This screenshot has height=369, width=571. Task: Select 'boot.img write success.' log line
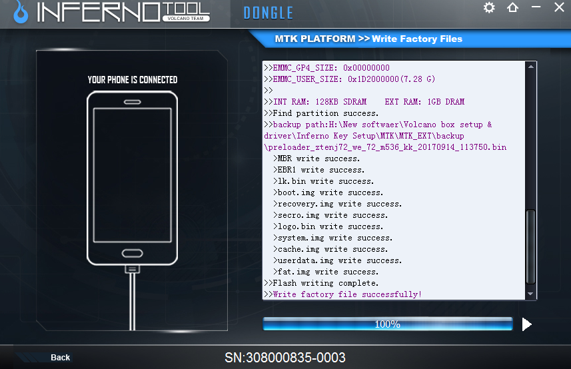[328, 193]
